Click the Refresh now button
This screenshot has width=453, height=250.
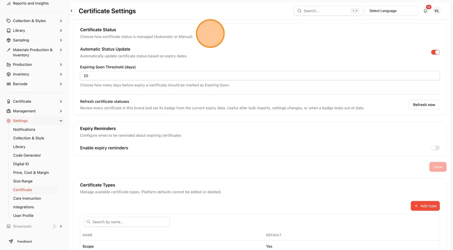tap(424, 105)
